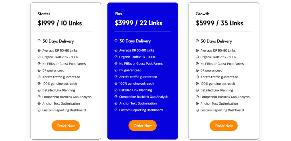Click the clock icon in Starter plan

39,41
